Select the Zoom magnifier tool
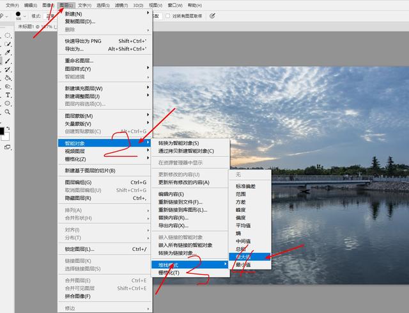 pyautogui.click(x=8, y=112)
